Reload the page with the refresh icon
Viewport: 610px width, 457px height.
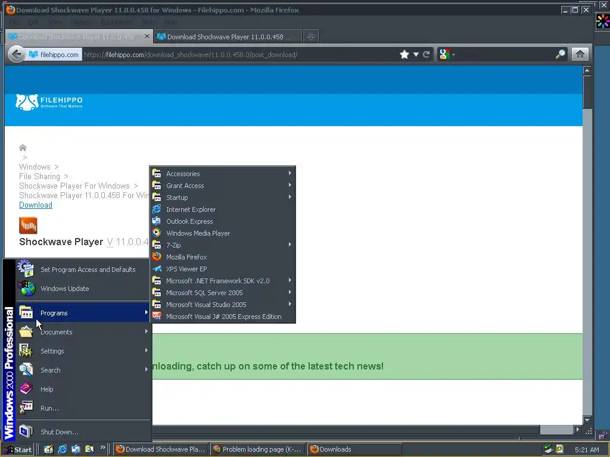(426, 54)
